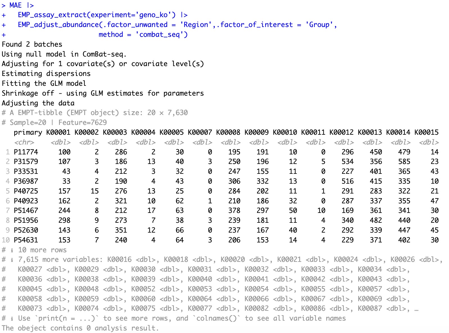Click the <chr> type label under primary
The width and height of the screenshot is (449, 333).
(x=24, y=143)
